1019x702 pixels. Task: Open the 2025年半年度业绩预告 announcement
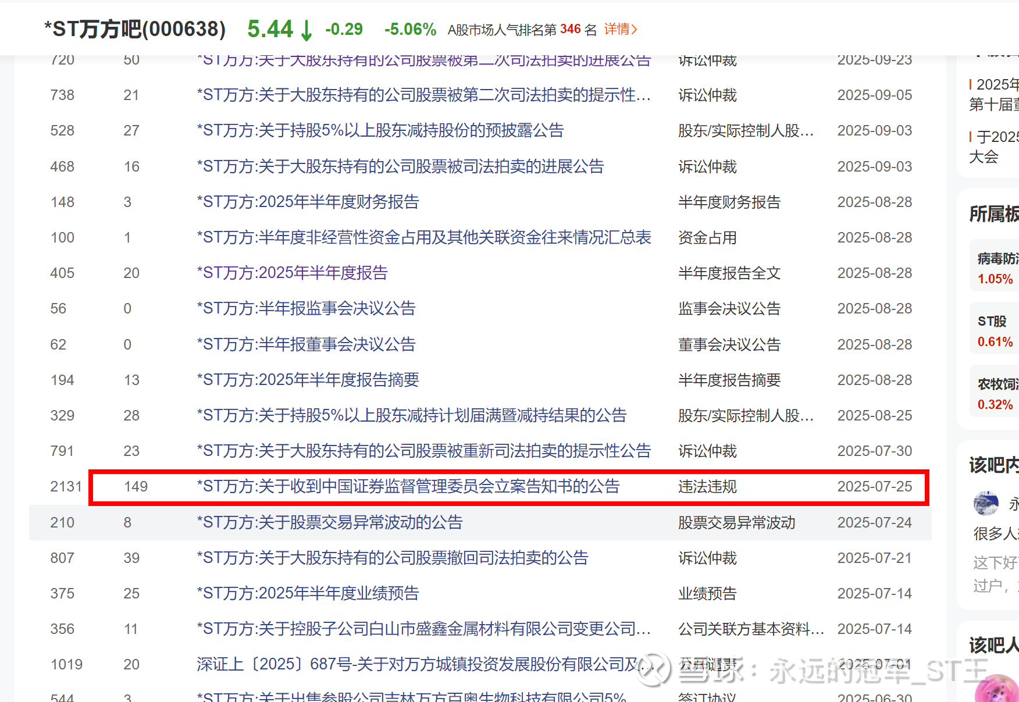[x=308, y=593]
